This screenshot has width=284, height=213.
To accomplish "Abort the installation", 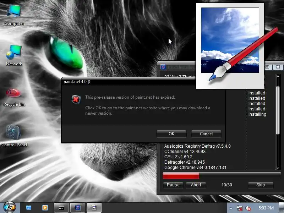I will pyautogui.click(x=196, y=185).
